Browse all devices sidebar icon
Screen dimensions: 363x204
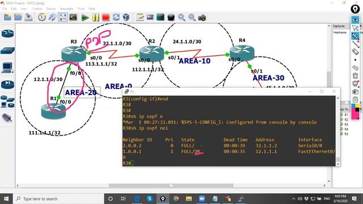pyautogui.click(x=7, y=101)
